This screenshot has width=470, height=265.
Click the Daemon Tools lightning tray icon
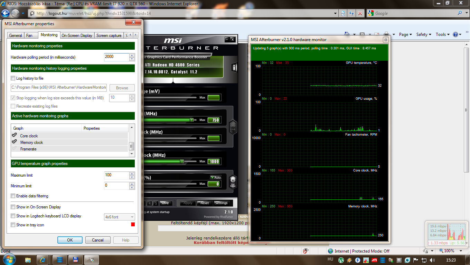(358, 260)
